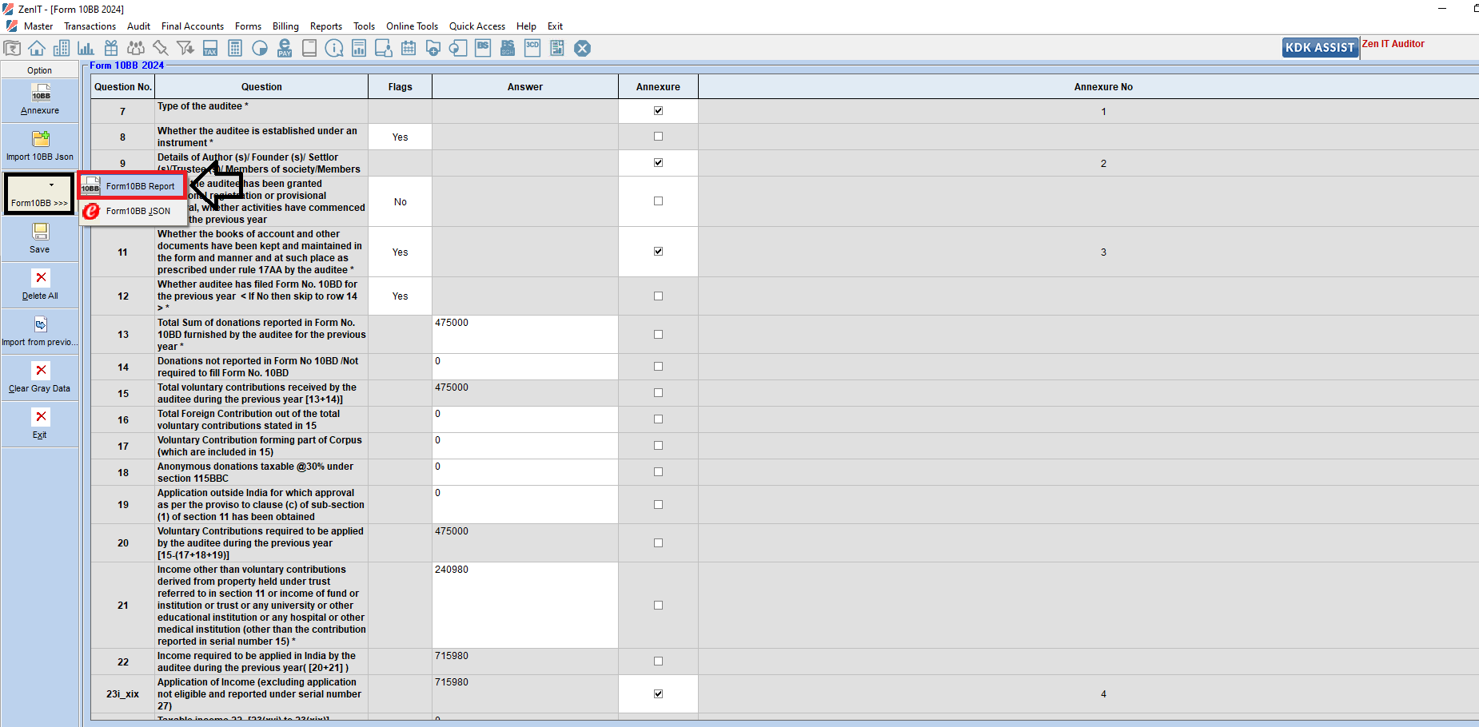Click the Save sidebar button

40,239
